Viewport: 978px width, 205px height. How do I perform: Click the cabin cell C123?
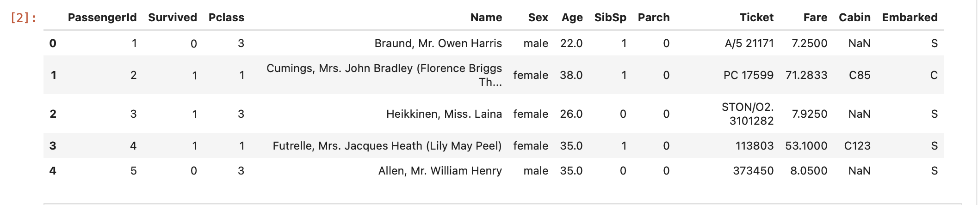pyautogui.click(x=857, y=146)
